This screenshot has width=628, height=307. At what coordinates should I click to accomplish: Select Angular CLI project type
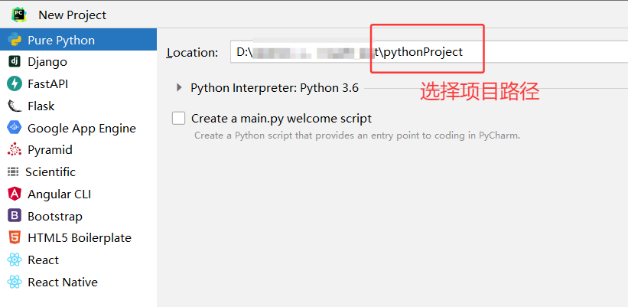click(78, 194)
